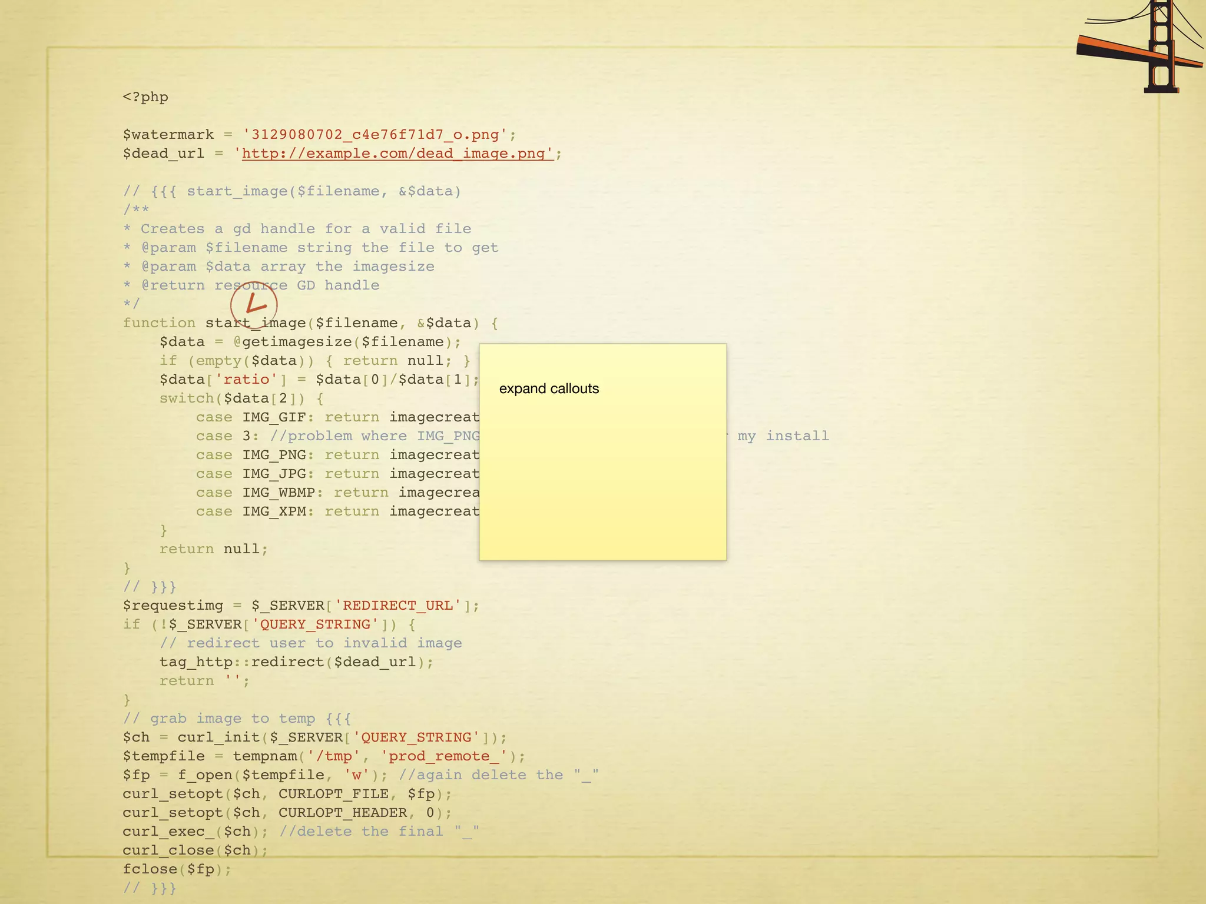Select the '<?php' opening tag text

coord(145,97)
